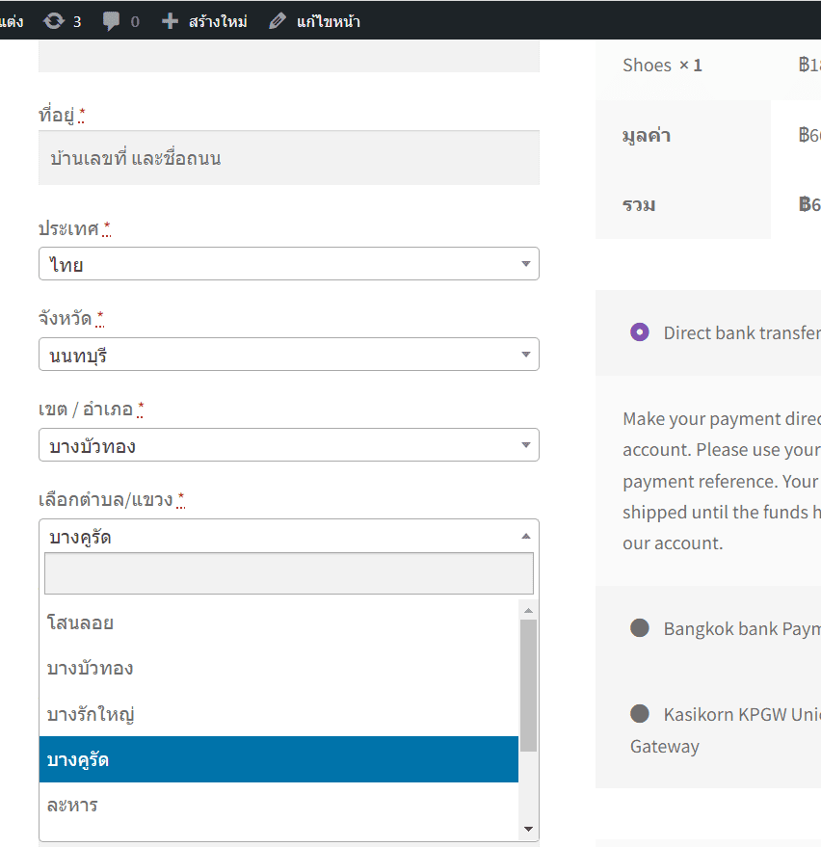The height and width of the screenshot is (847, 821).
Task: Collapse the ตำบล/แขวง subdistrict dropdown
Action: (288, 536)
